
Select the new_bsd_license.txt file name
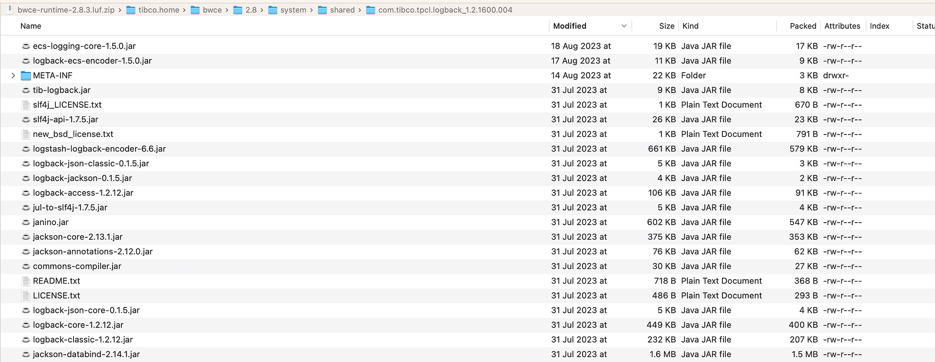[x=73, y=134]
